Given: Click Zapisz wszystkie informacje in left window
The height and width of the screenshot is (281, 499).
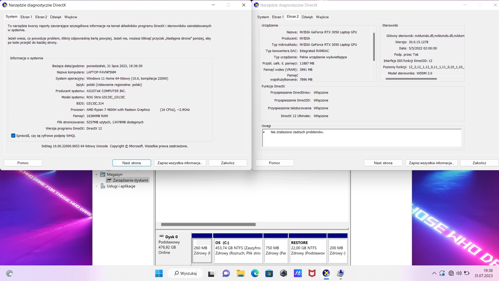Looking at the screenshot, I should tap(180, 163).
